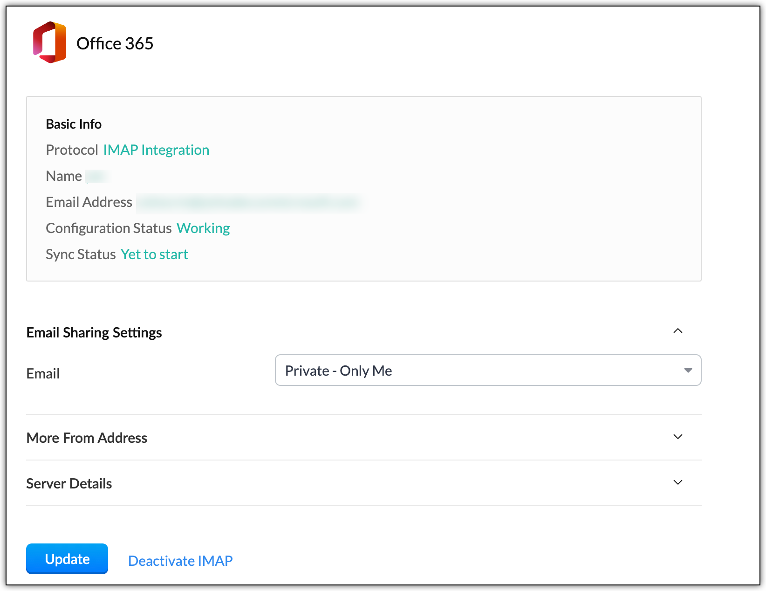Click the Yet to start sync status
766x591 pixels.
pos(154,254)
